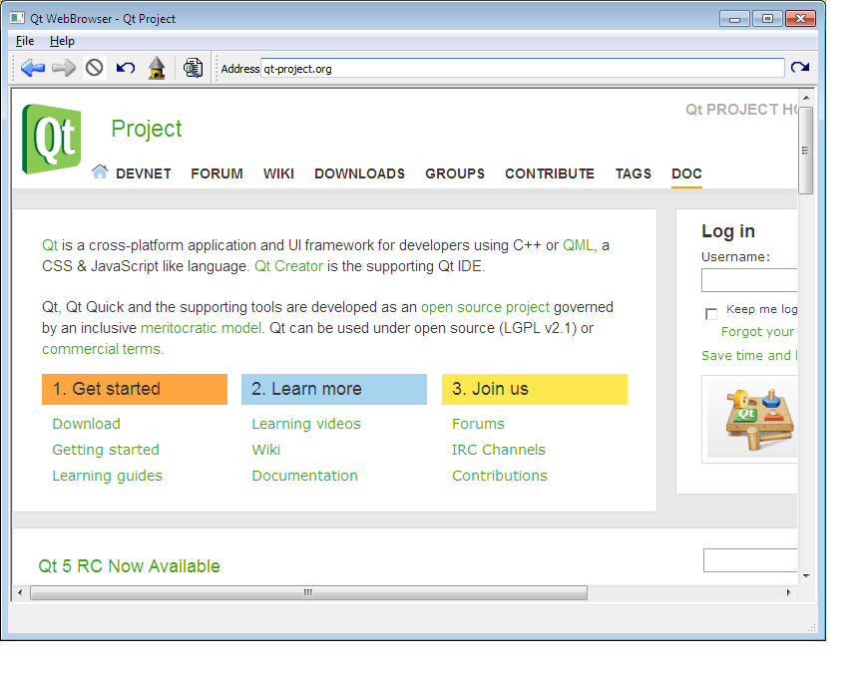864x680 pixels.
Task: Go to home page via the house icon
Action: click(x=156, y=67)
